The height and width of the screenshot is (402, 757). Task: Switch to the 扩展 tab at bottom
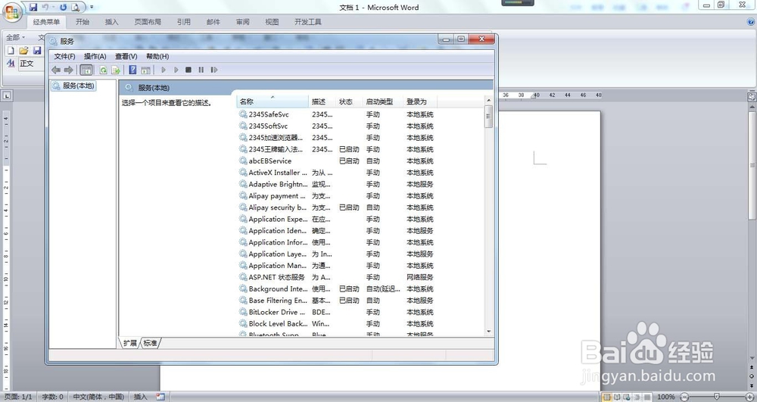pyautogui.click(x=130, y=343)
